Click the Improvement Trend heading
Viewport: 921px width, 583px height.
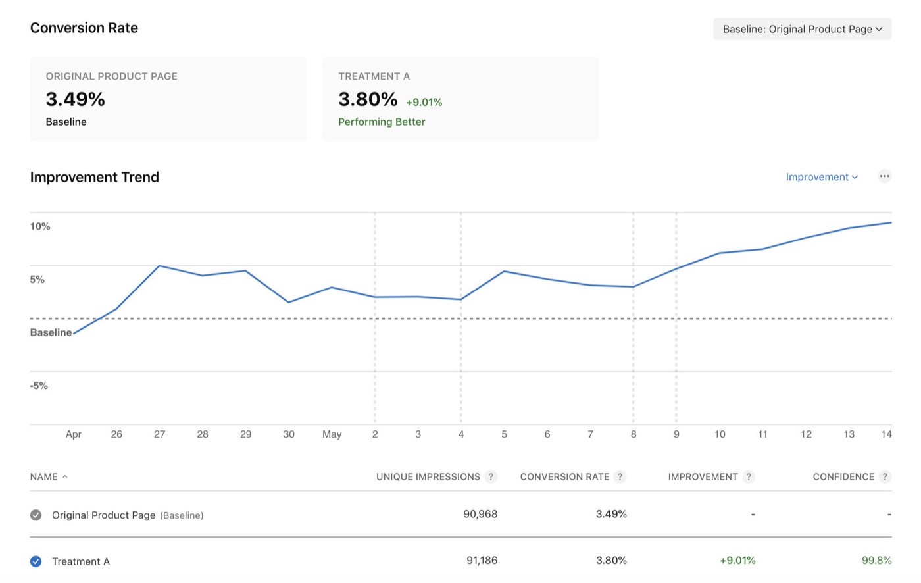click(95, 177)
